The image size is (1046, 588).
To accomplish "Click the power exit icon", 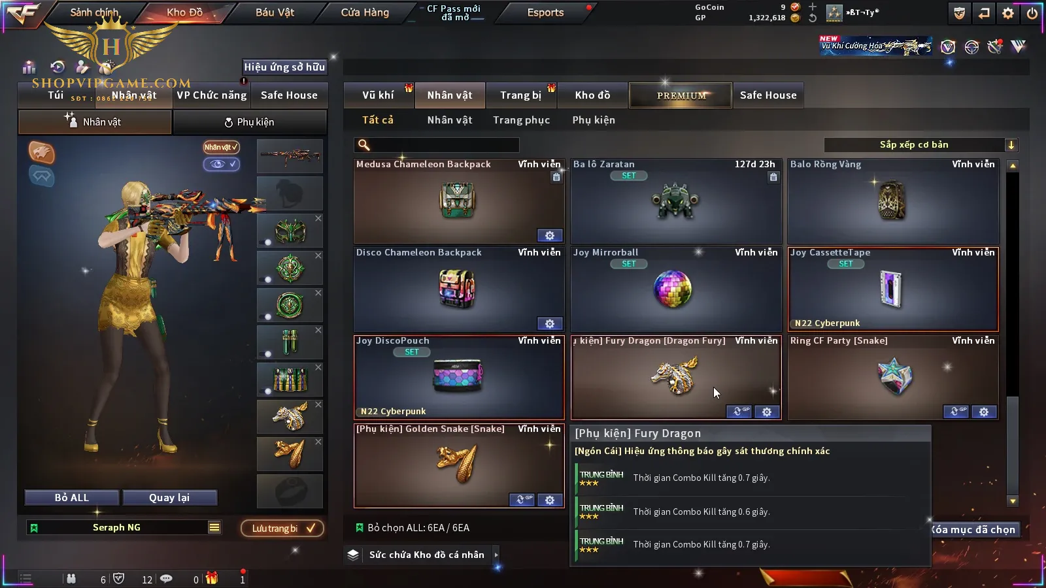I will point(1032,13).
